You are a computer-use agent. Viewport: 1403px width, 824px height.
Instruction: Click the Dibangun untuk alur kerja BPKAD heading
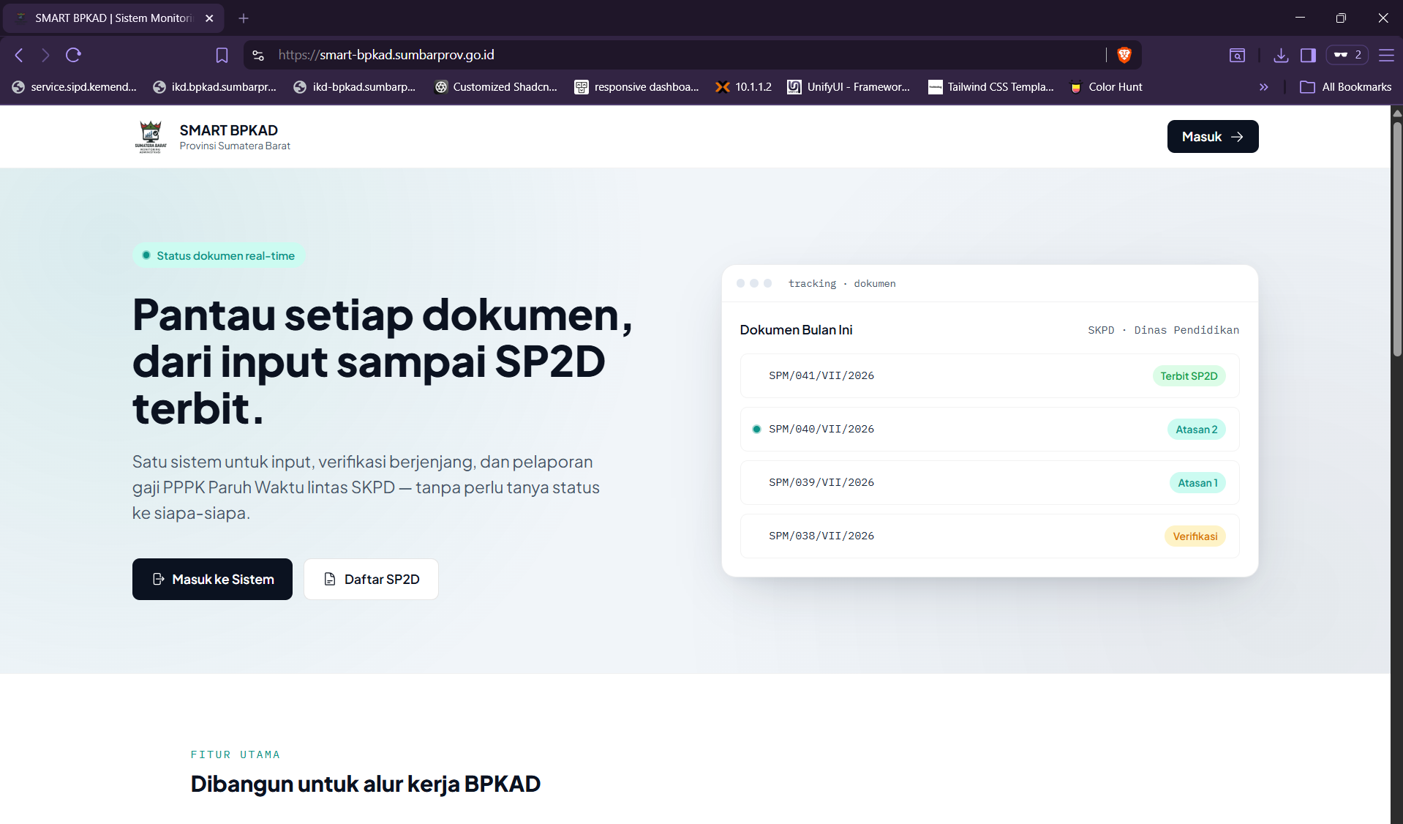[x=366, y=784]
